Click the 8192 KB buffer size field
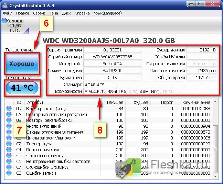 tap(202, 50)
